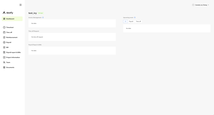Click the Team people icon

pyautogui.click(x=4, y=62)
